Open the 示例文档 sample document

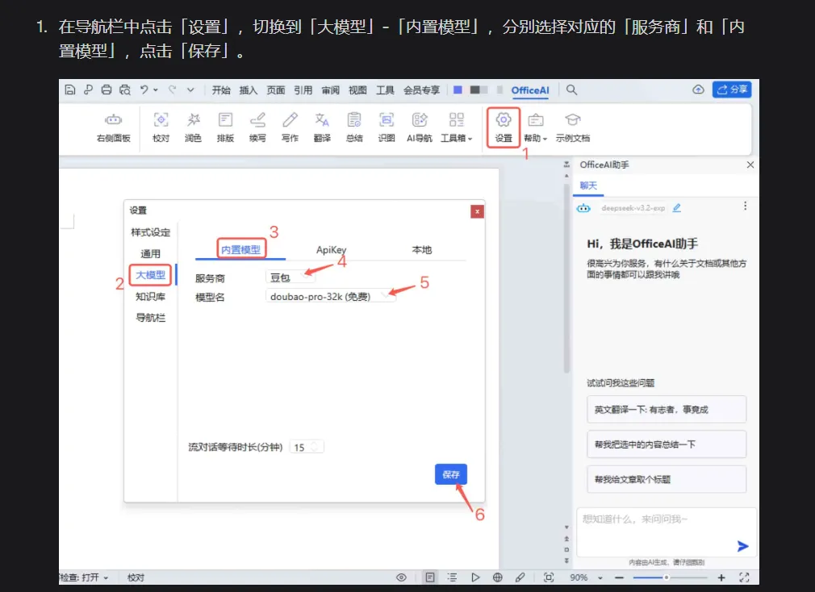(x=573, y=127)
